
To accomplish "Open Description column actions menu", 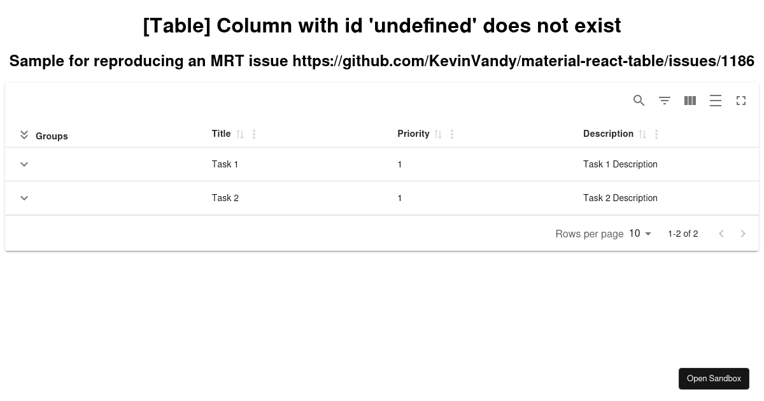I will (x=656, y=134).
